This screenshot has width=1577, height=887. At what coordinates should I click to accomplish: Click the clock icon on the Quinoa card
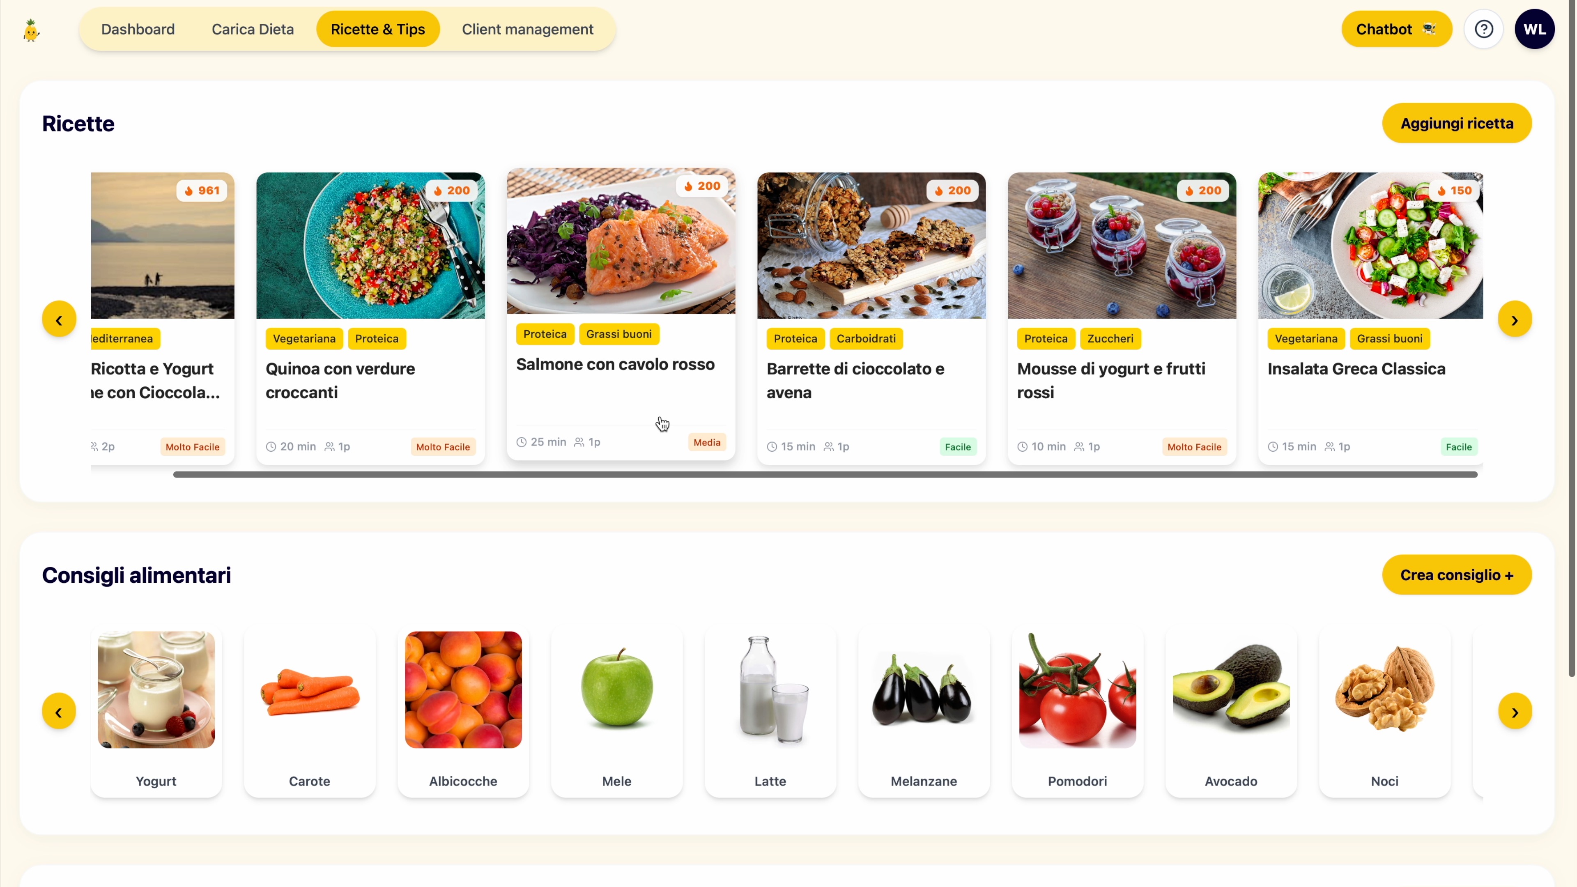coord(271,447)
